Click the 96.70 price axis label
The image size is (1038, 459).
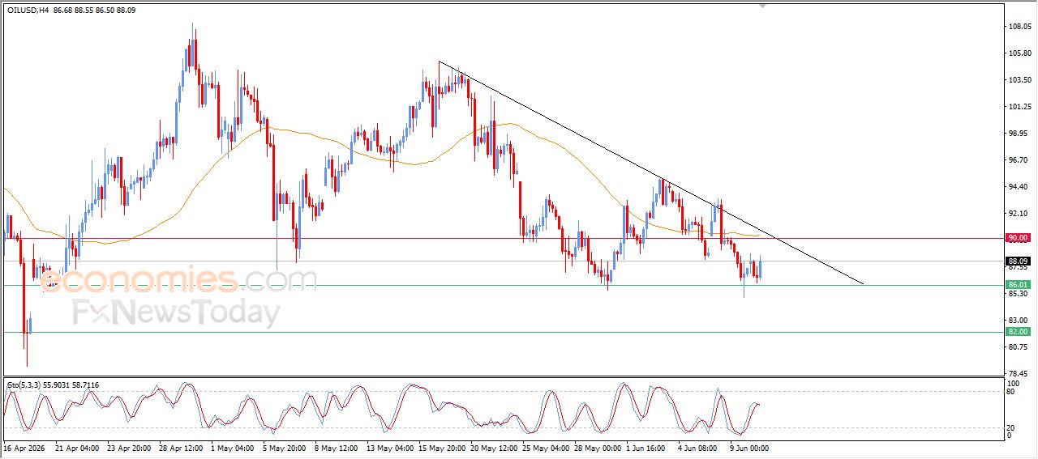tap(1019, 160)
